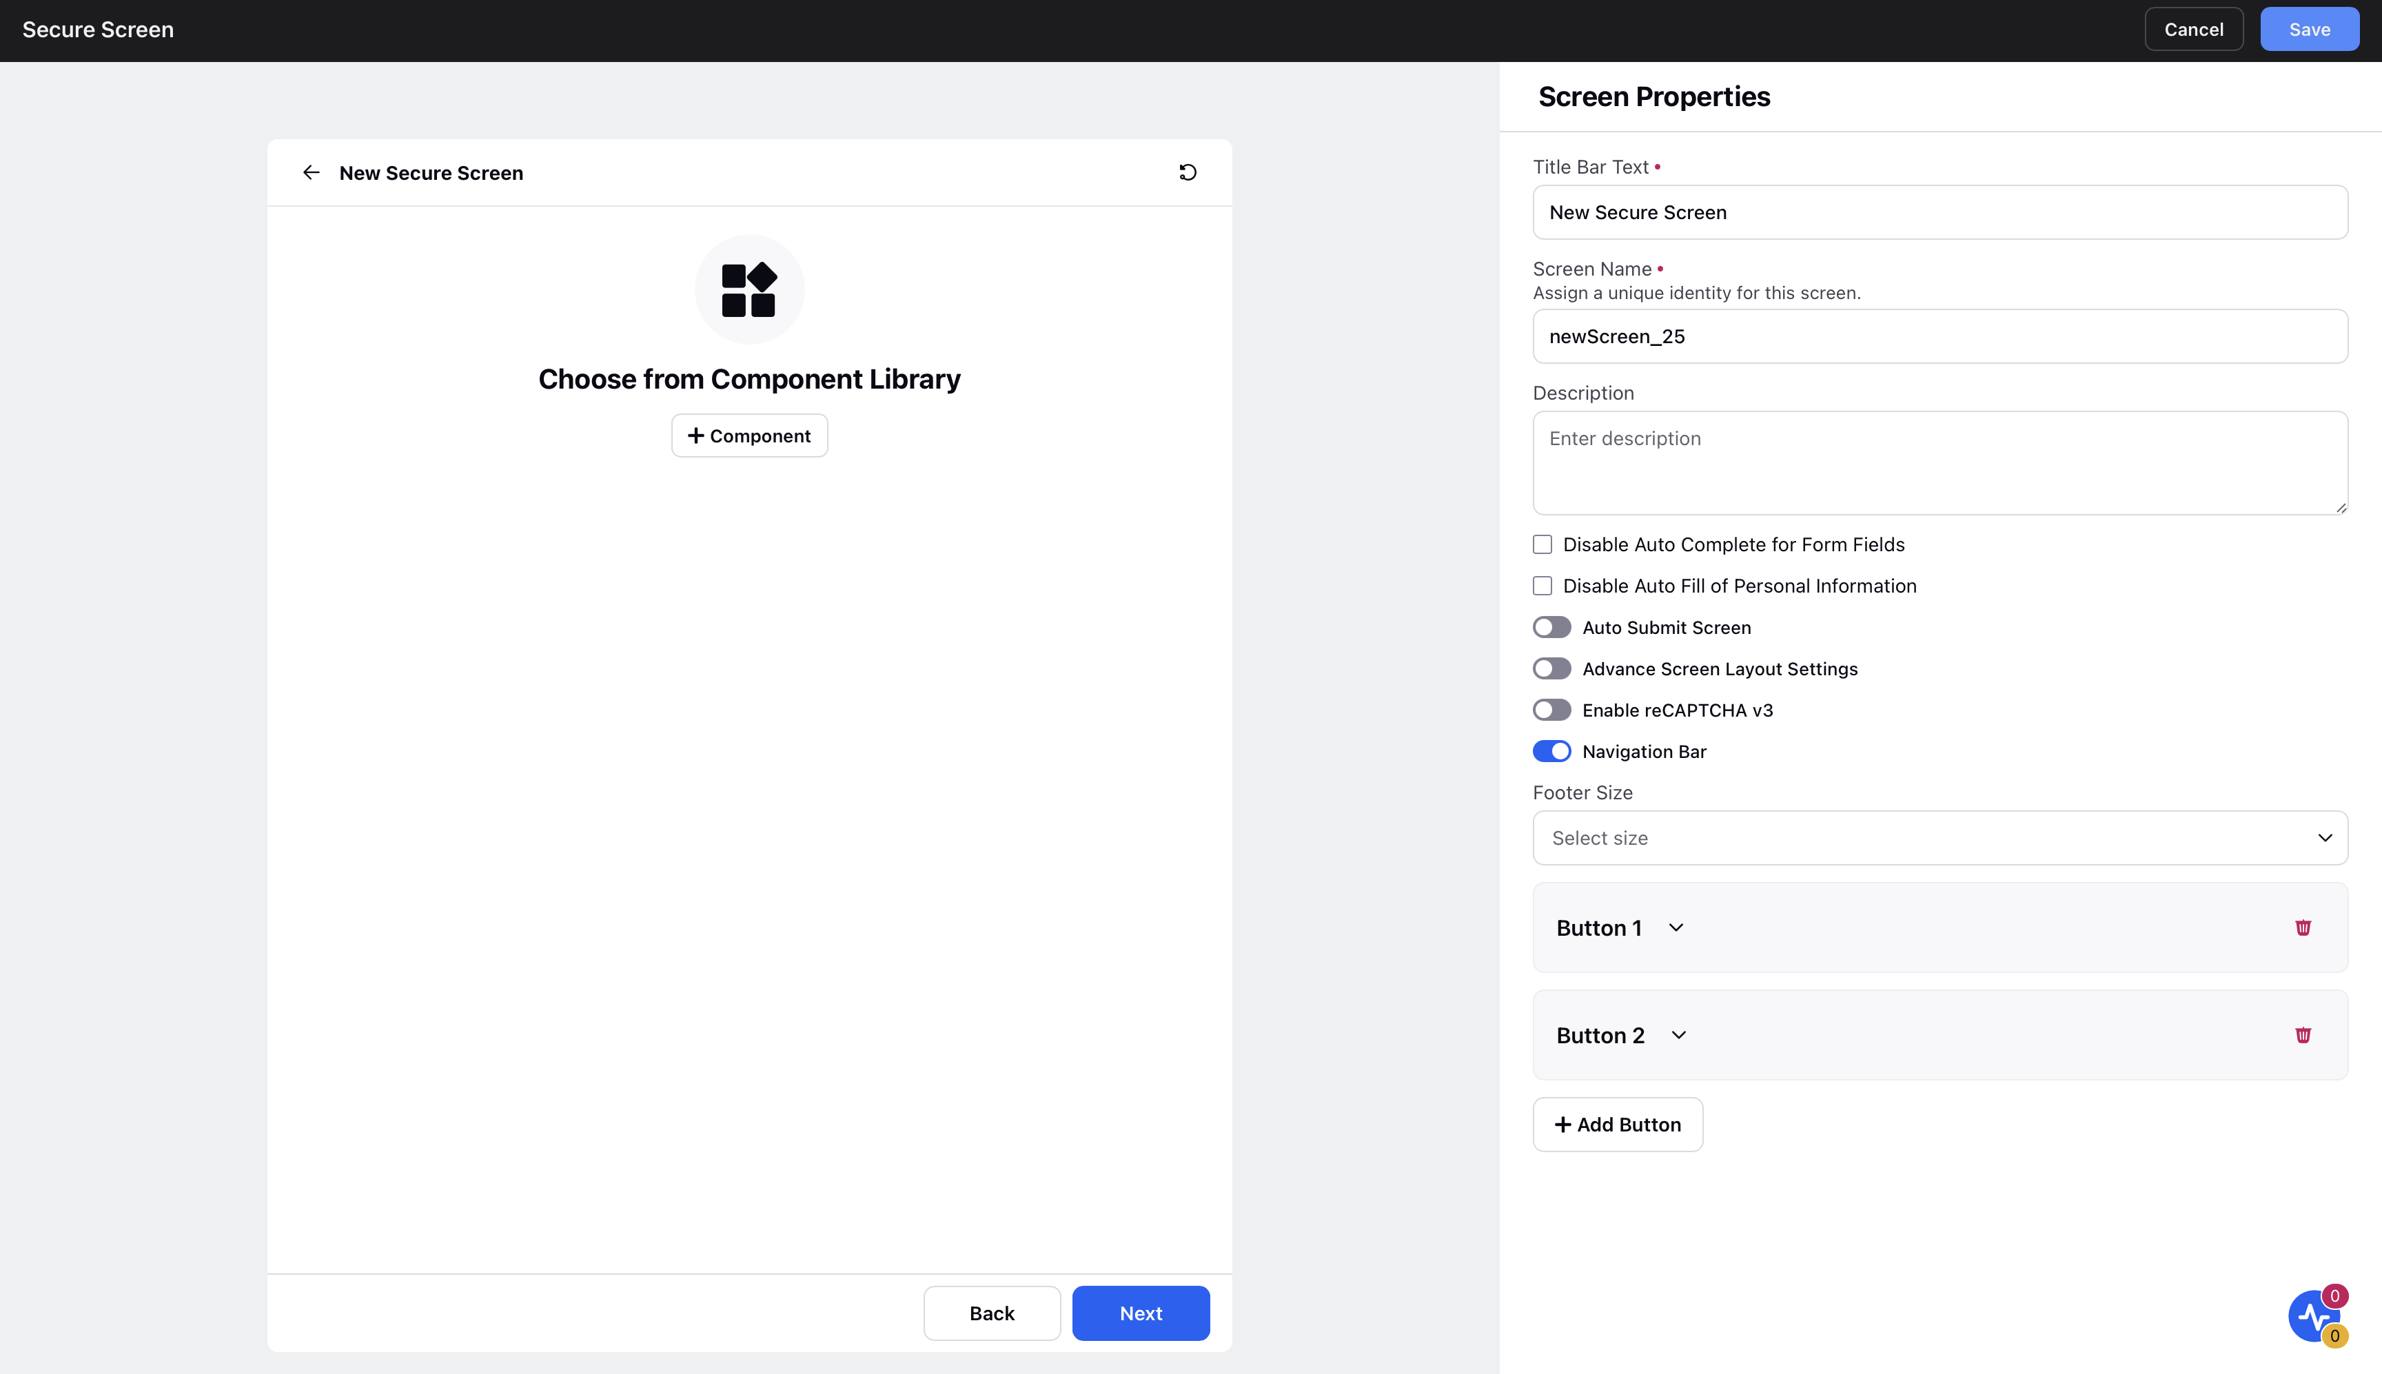Click the + Add Button button
Screen dimensions: 2382x1374
(1618, 1125)
